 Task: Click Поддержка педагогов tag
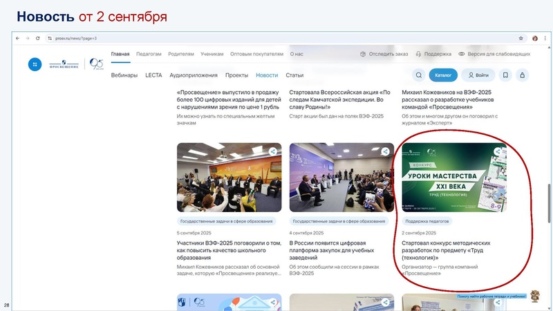(x=427, y=221)
